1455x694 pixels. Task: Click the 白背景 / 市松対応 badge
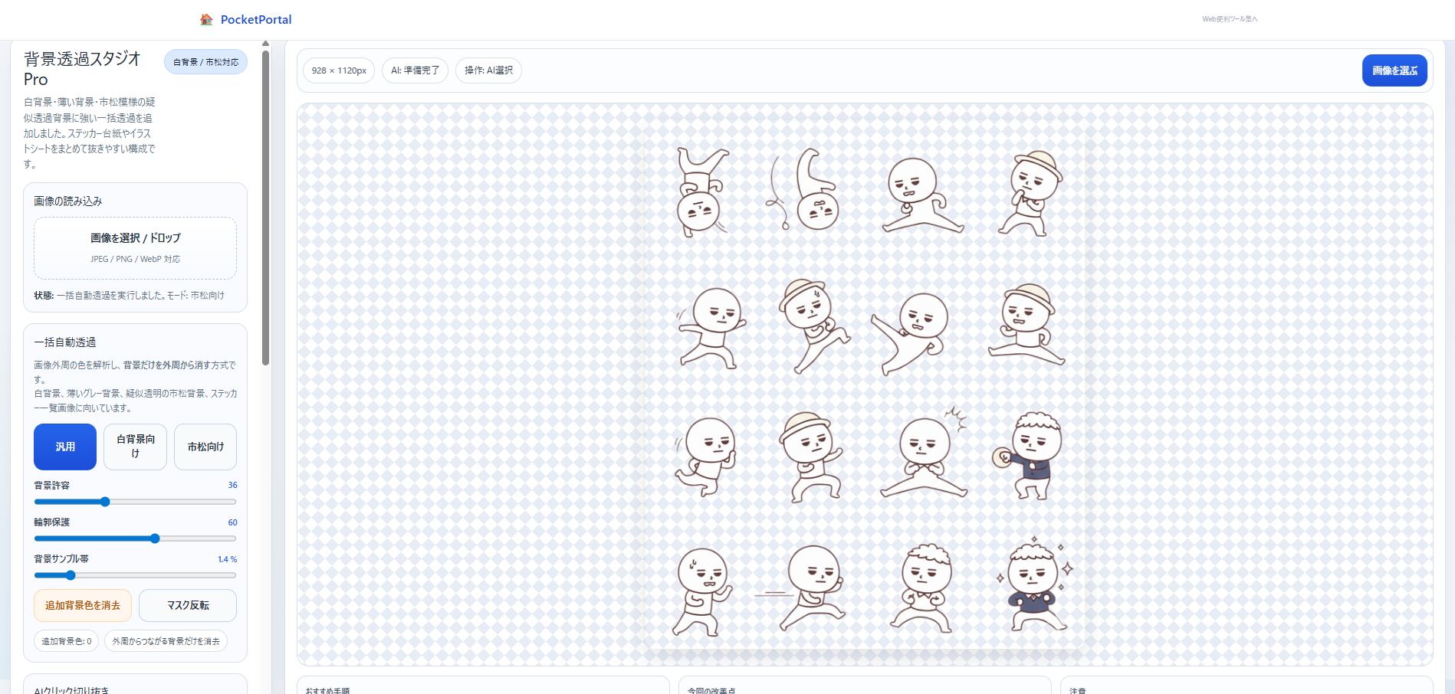pyautogui.click(x=205, y=62)
